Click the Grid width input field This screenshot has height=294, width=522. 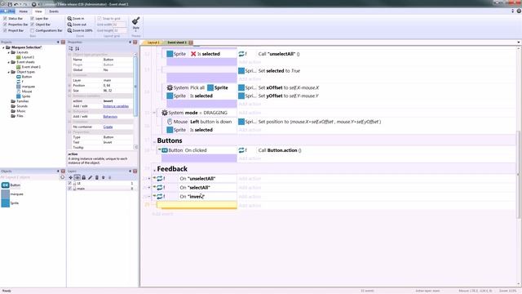[x=120, y=24]
